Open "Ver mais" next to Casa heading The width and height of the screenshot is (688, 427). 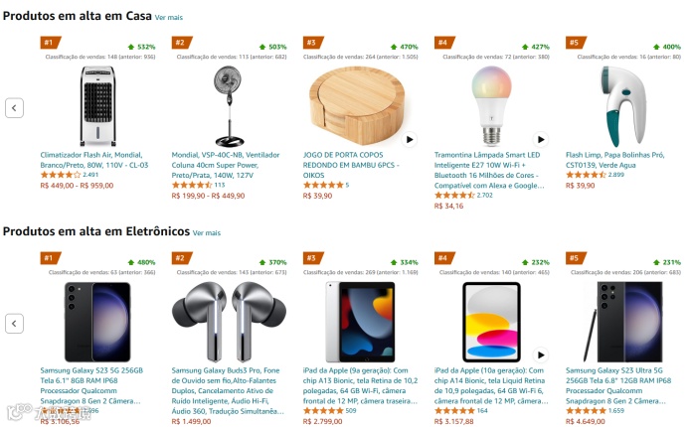[168, 18]
